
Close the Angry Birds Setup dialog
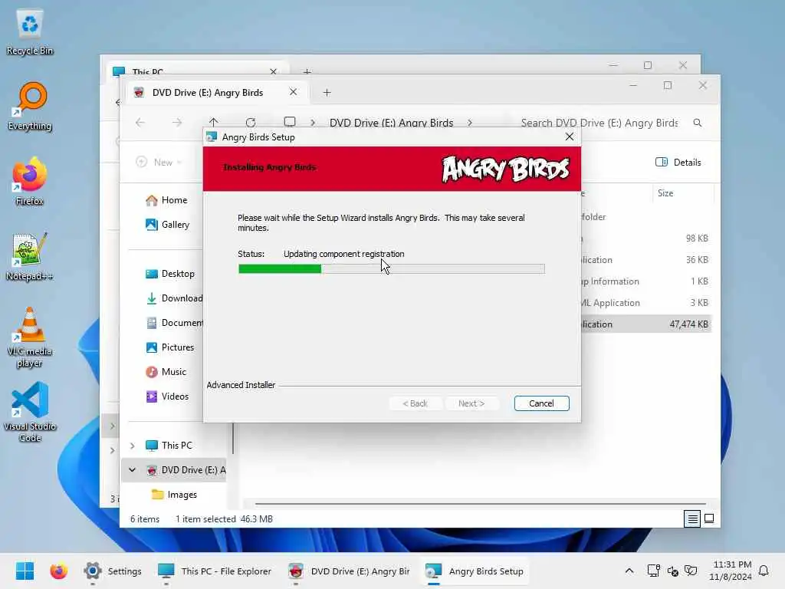[570, 137]
